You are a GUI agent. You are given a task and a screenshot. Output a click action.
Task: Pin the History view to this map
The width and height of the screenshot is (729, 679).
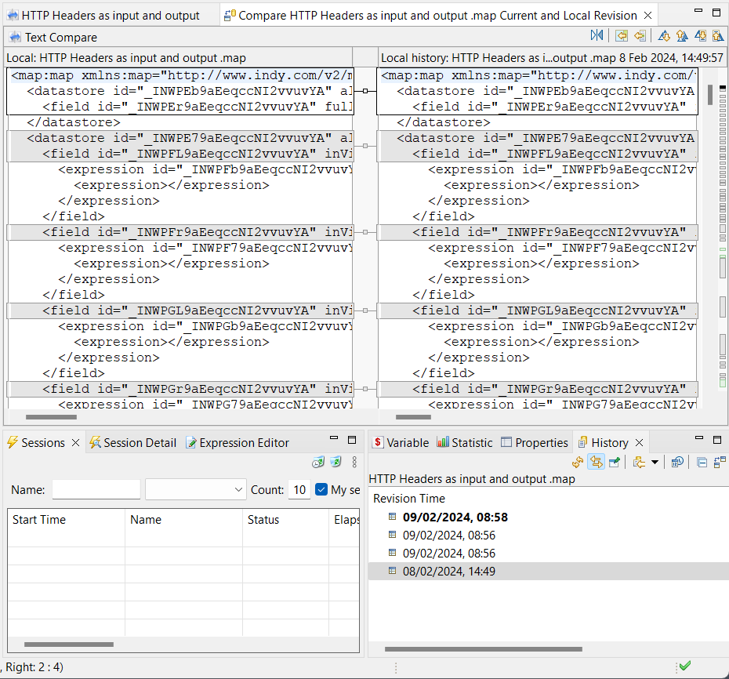[614, 462]
